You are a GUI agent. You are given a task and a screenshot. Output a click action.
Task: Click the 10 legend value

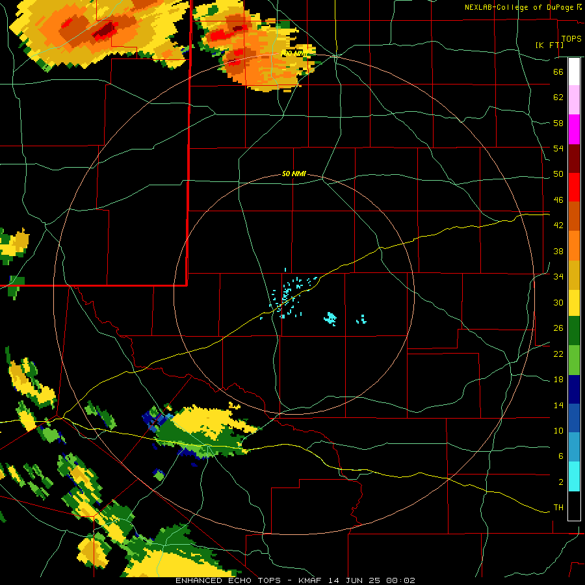558,431
